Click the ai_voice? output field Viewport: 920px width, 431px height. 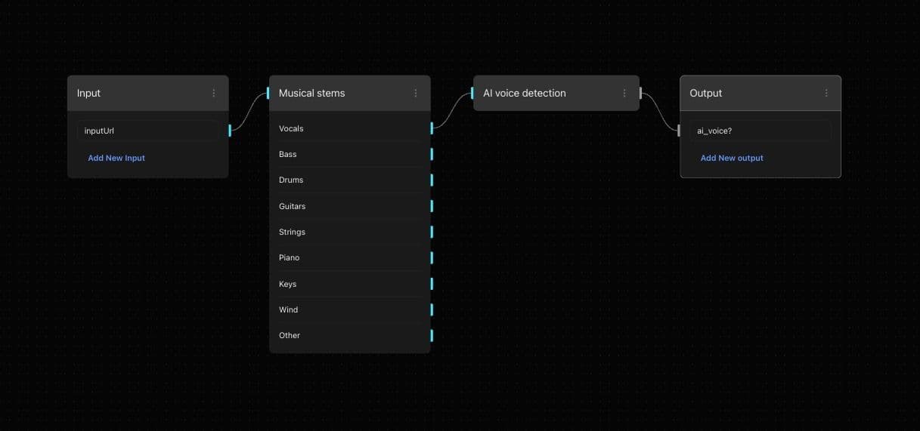click(x=760, y=131)
